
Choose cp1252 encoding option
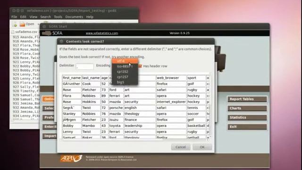click(x=125, y=71)
